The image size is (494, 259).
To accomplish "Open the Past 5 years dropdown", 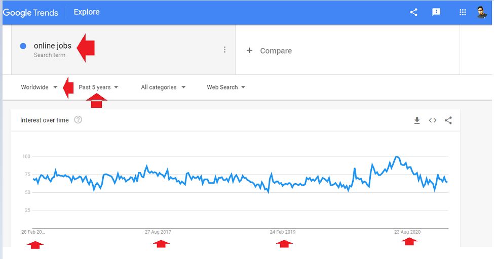I will [x=98, y=87].
